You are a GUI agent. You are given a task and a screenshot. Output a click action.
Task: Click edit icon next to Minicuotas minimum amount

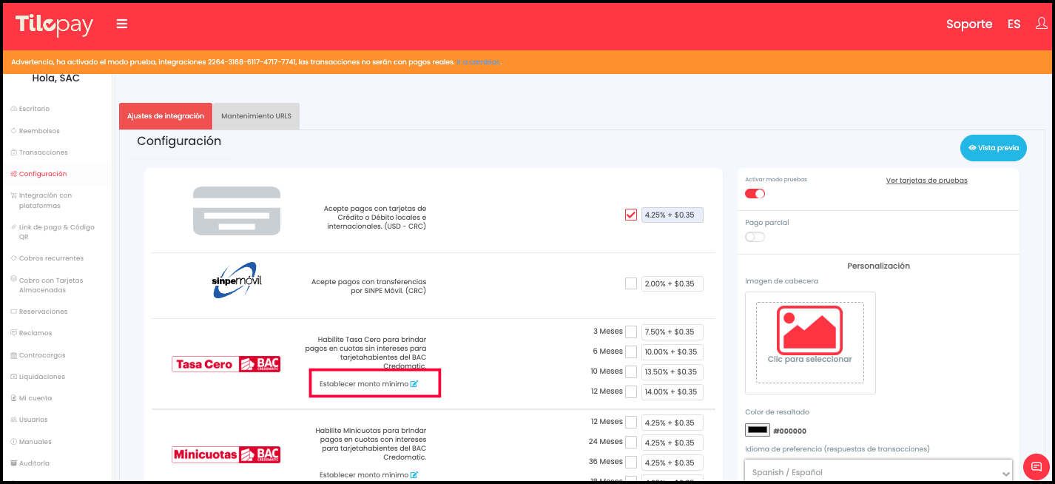pyautogui.click(x=414, y=475)
